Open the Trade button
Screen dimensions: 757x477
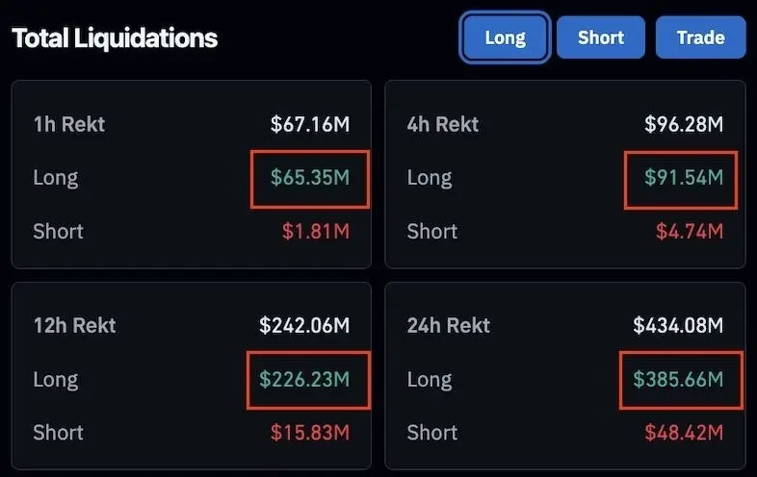[x=700, y=38]
